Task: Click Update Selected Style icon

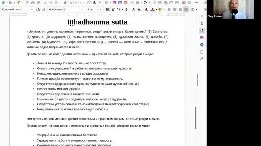Action: 38,9
